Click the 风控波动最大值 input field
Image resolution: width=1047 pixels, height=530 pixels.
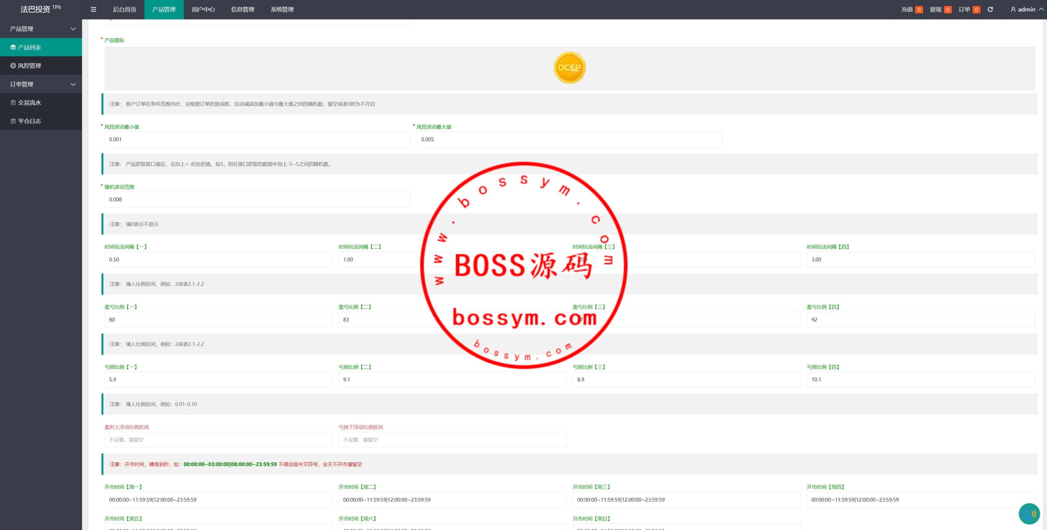click(x=569, y=139)
